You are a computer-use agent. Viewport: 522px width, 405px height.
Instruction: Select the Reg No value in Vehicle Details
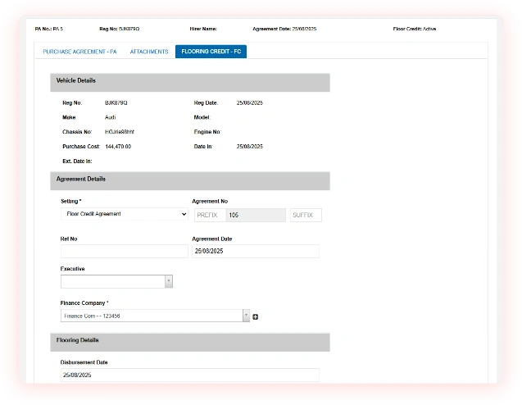tap(116, 103)
